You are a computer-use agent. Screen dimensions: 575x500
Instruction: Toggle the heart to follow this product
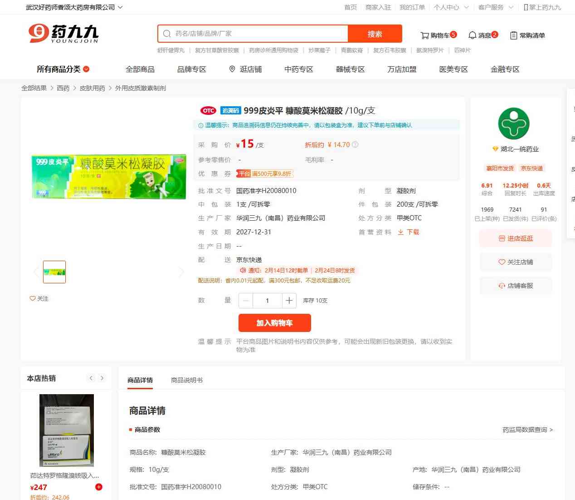click(x=33, y=298)
